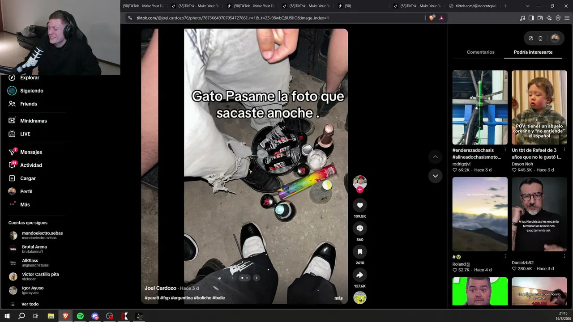This screenshot has height=322, width=573.
Task: Show next photo in the carousel
Action: 257,278
